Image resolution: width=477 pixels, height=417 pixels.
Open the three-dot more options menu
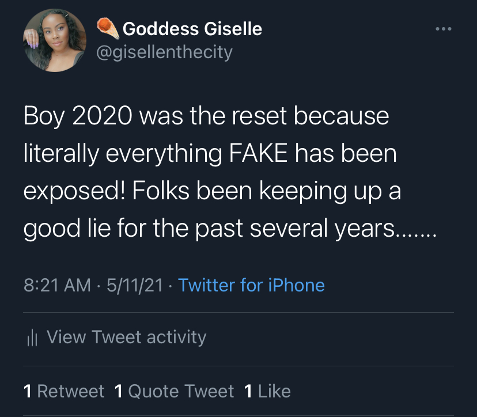pos(442,29)
